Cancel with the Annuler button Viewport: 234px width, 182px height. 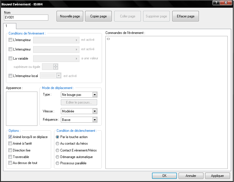(x=191, y=176)
